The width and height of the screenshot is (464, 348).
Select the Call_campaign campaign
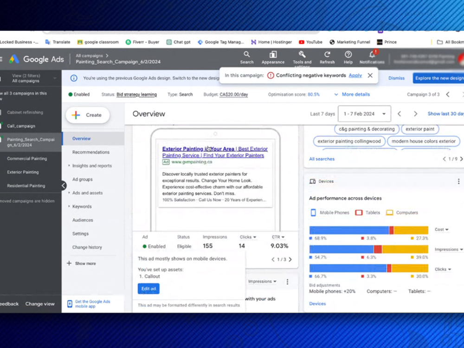point(21,126)
